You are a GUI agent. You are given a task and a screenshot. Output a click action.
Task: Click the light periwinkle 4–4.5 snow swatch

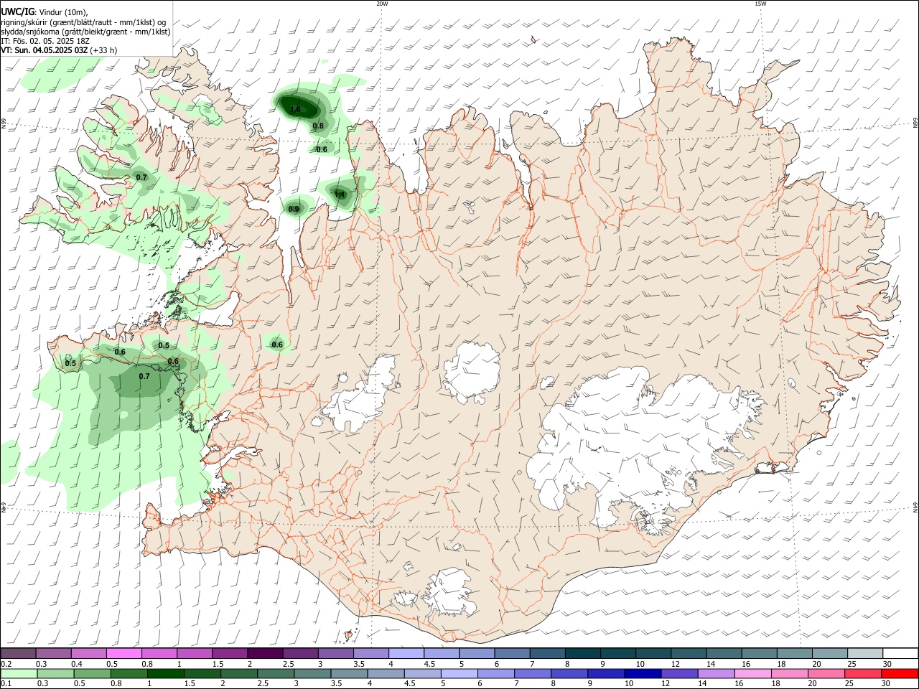406,653
